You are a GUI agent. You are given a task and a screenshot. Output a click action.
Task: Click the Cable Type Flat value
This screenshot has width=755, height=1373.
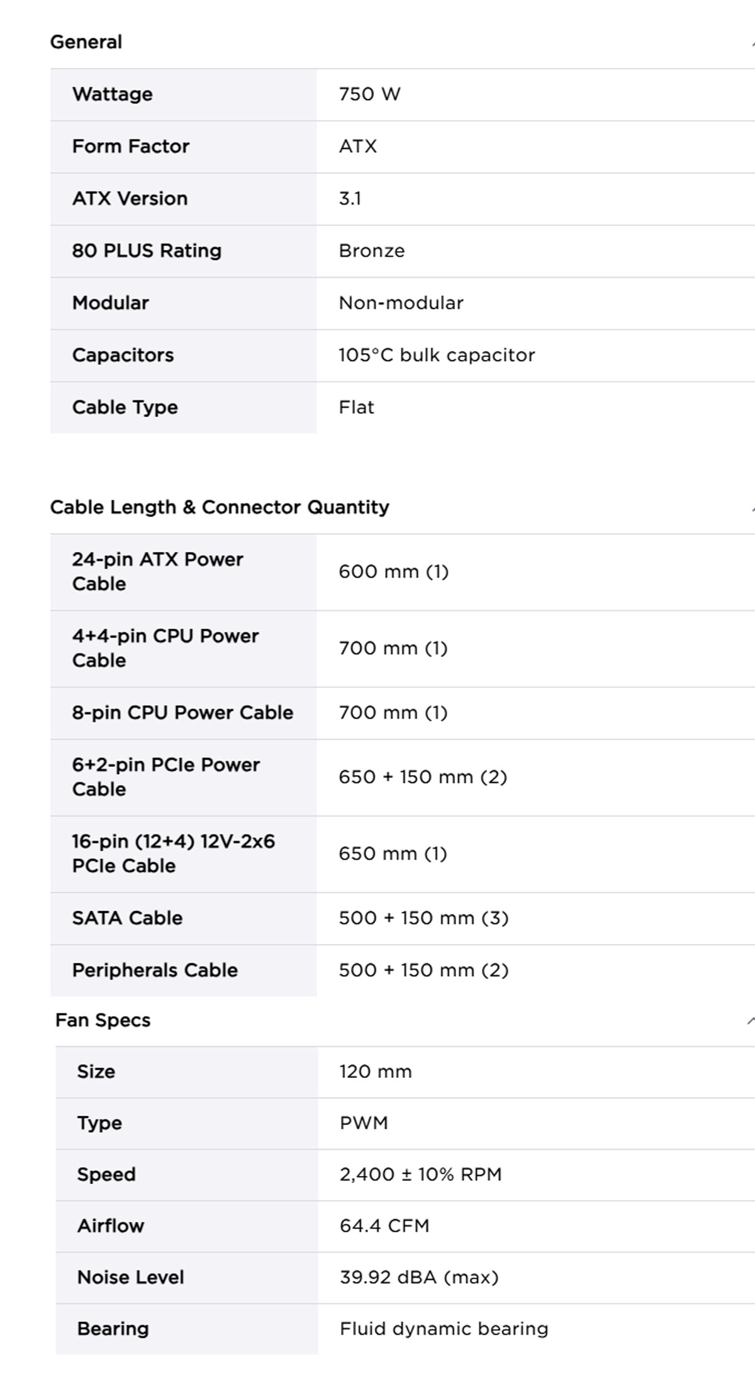356,408
